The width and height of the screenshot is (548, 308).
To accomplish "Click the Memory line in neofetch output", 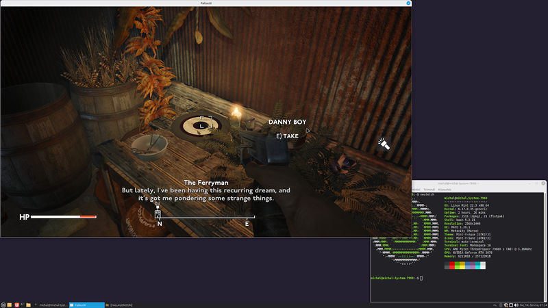I will pos(467,256).
